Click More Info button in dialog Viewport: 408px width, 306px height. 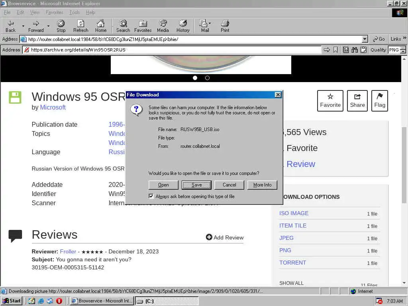(x=262, y=185)
